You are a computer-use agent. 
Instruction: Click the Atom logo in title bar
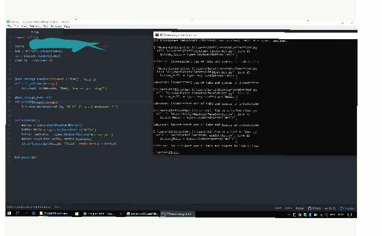pyautogui.click(x=8, y=21)
